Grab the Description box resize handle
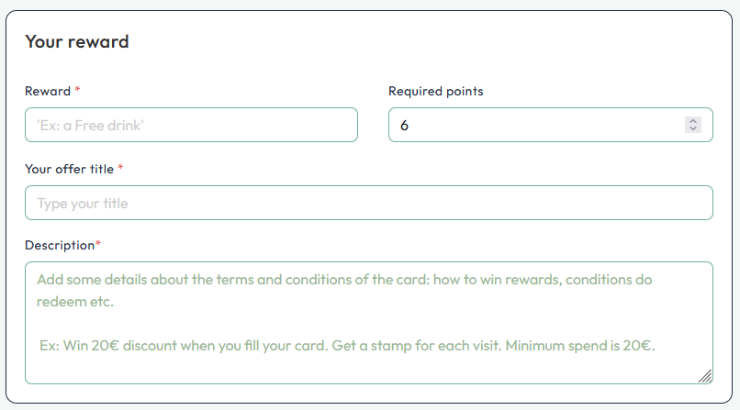 tap(705, 376)
